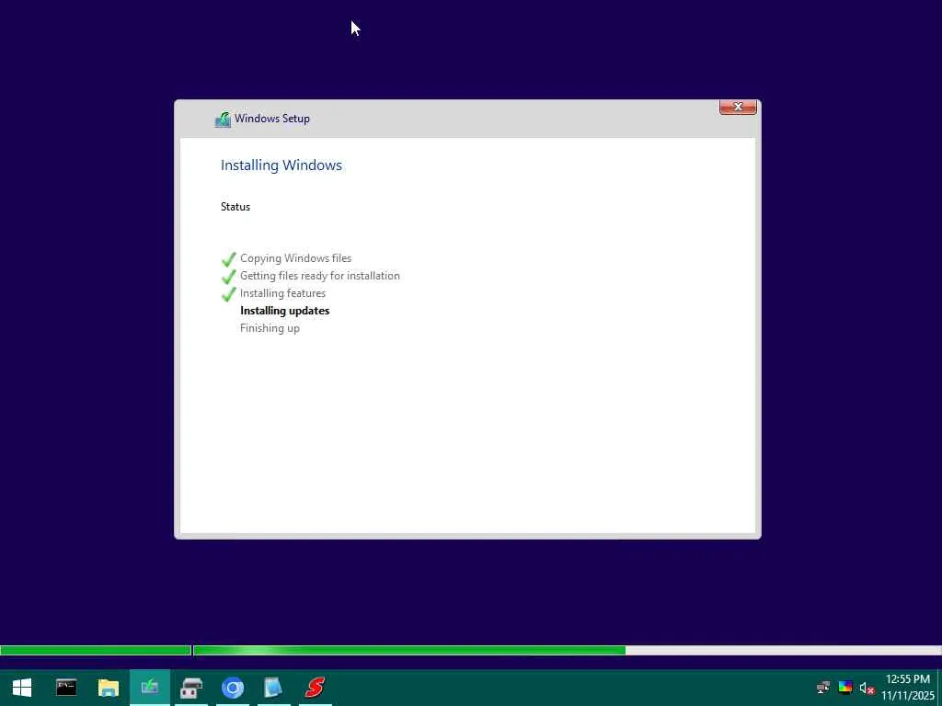The image size is (942, 706).
Task: Open the network status tray icon
Action: pyautogui.click(x=823, y=688)
